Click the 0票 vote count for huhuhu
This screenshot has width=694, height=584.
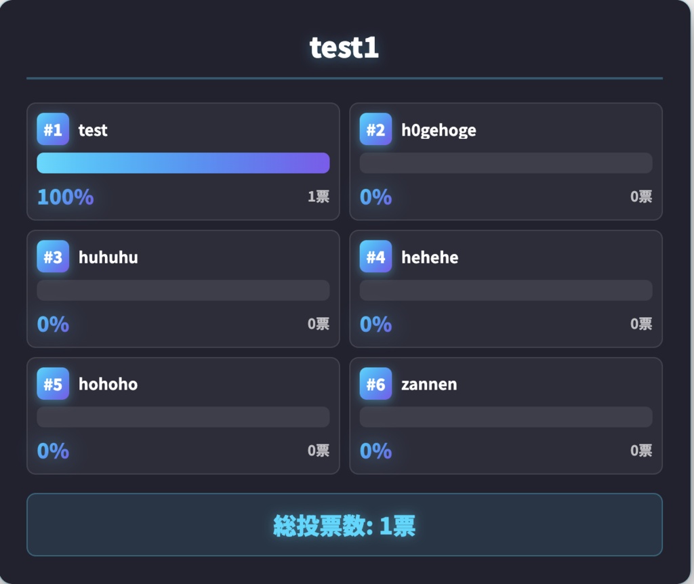coord(319,324)
